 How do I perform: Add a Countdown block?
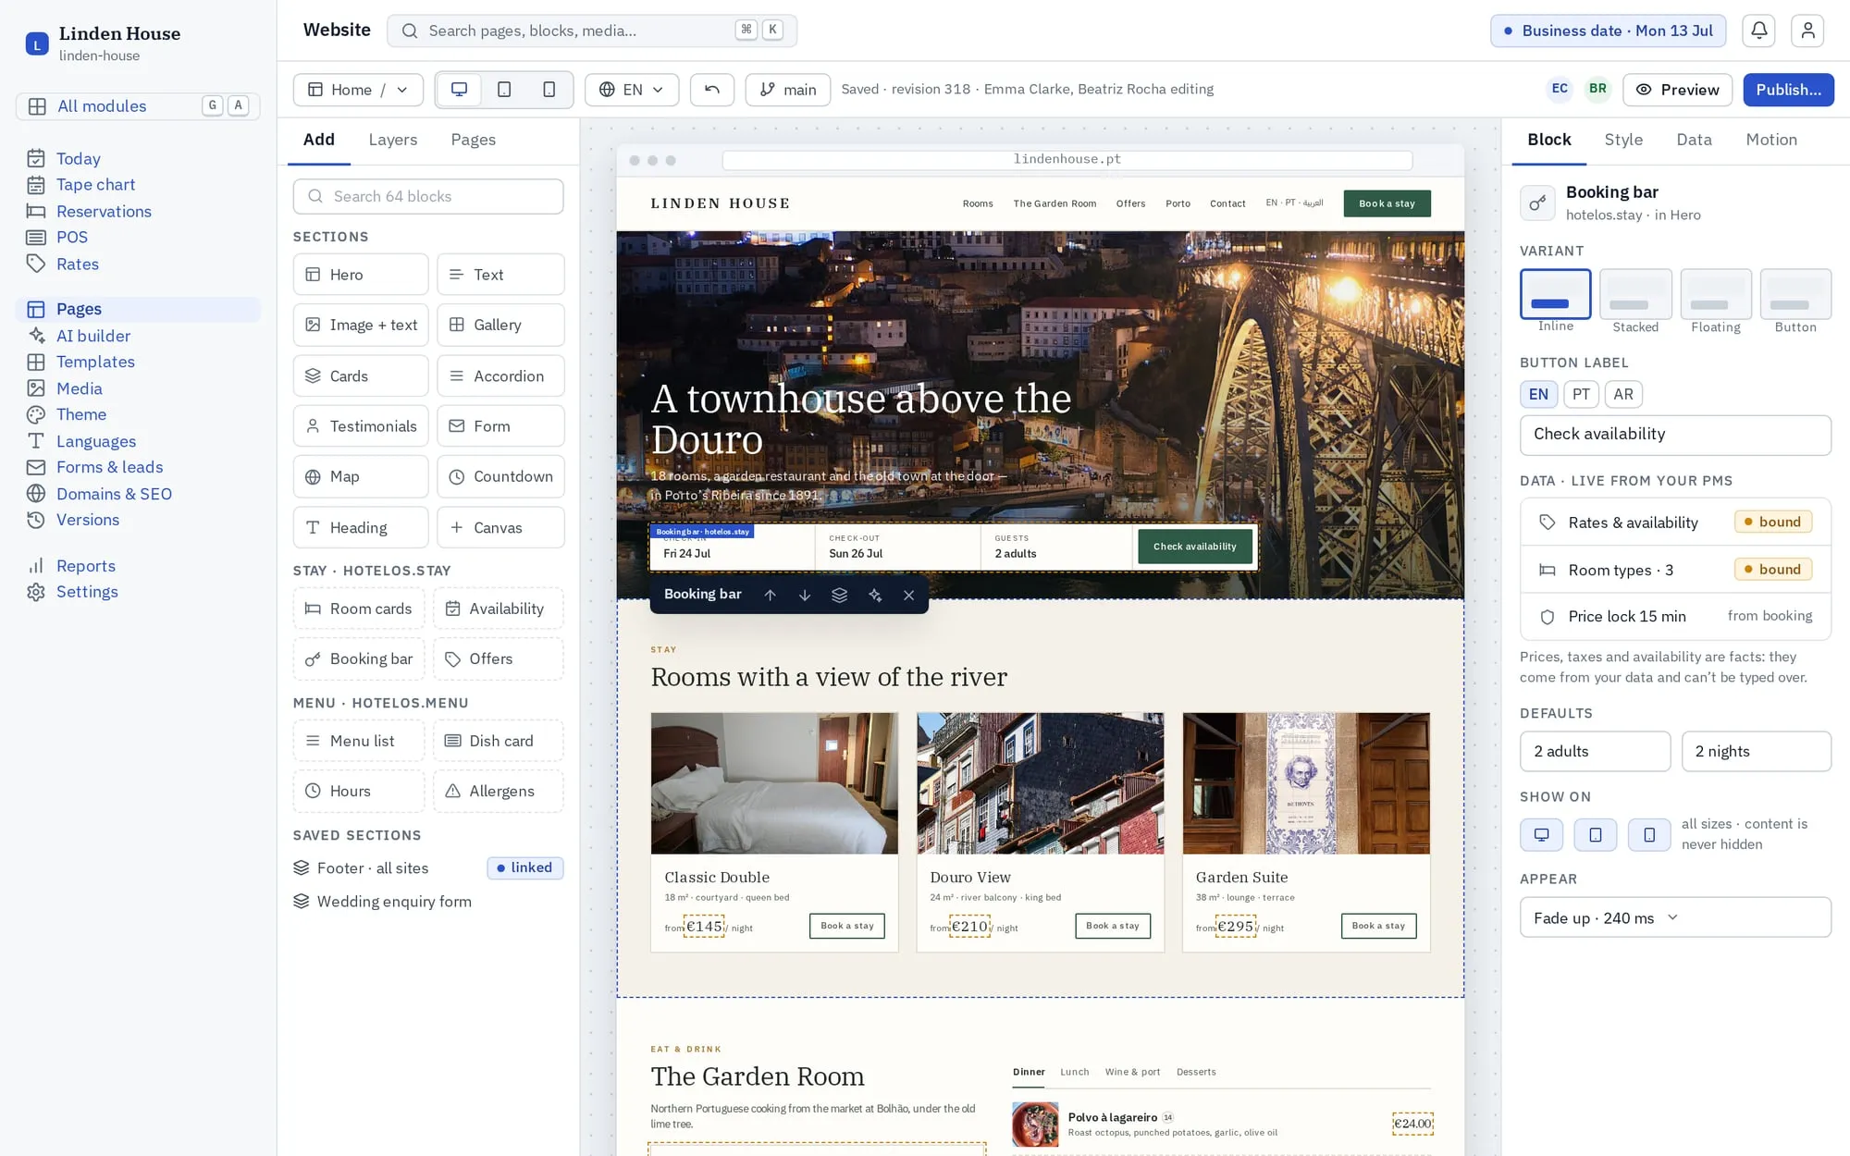500,476
